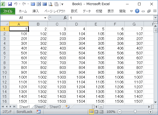Switch to Normal view in status bar
This screenshot has height=115, width=158.
pyautogui.click(x=91, y=112)
